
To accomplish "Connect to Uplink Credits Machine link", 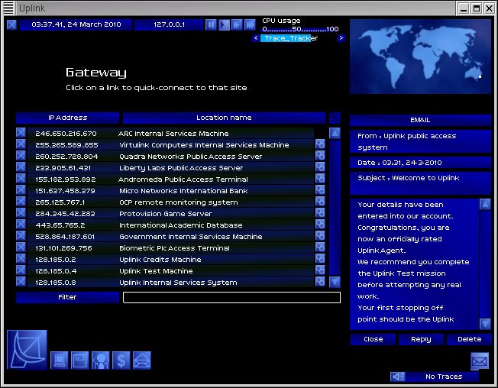I will pyautogui.click(x=171, y=260).
